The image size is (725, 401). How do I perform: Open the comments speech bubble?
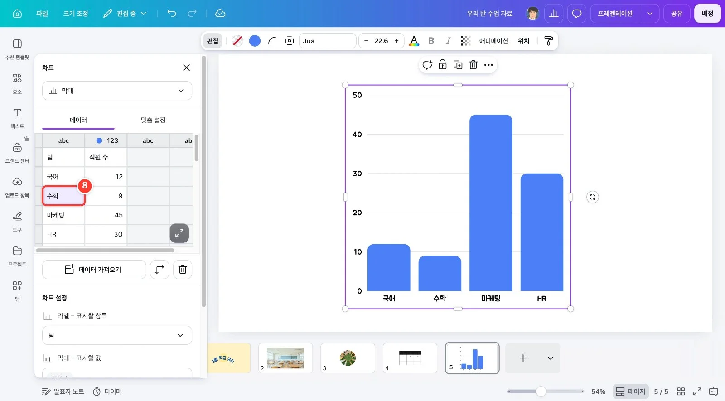tap(576, 14)
